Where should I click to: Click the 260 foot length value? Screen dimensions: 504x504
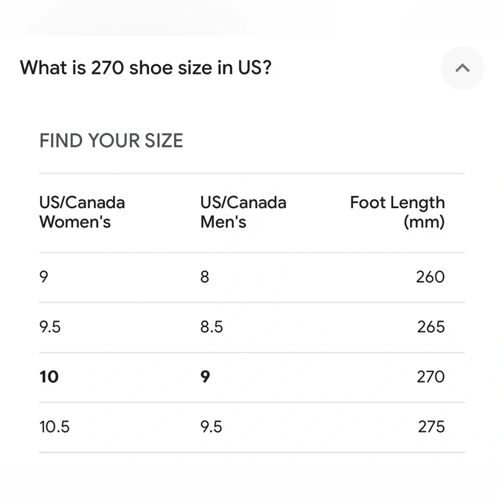(x=430, y=277)
